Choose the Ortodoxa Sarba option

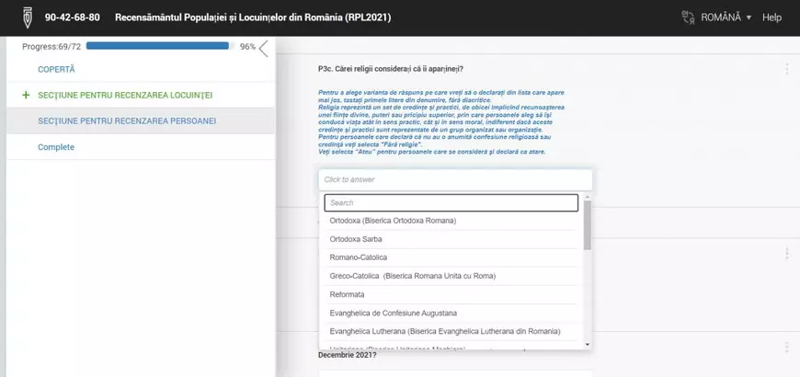(x=356, y=239)
